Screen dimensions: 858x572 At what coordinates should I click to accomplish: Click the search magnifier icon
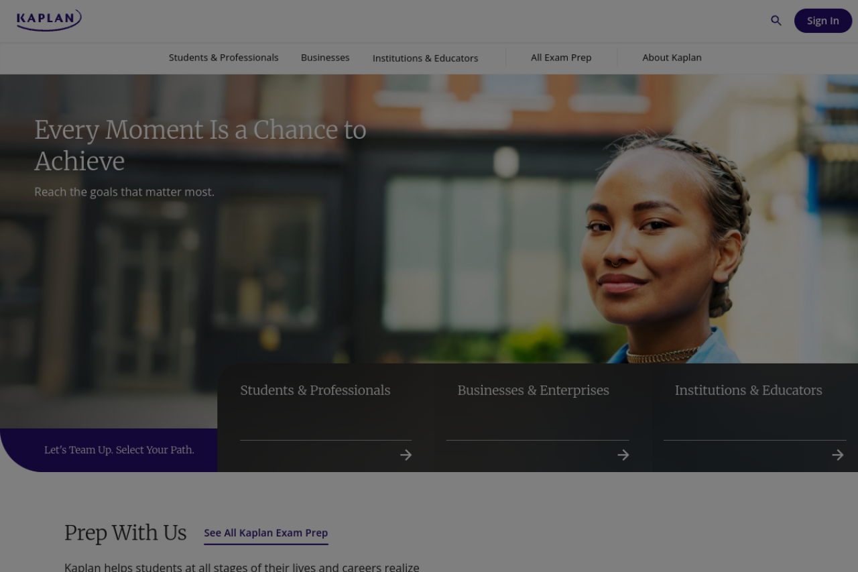click(x=776, y=21)
